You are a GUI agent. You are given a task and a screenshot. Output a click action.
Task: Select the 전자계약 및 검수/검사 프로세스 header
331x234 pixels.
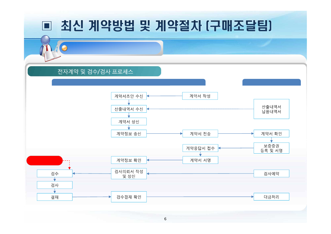tap(95, 71)
